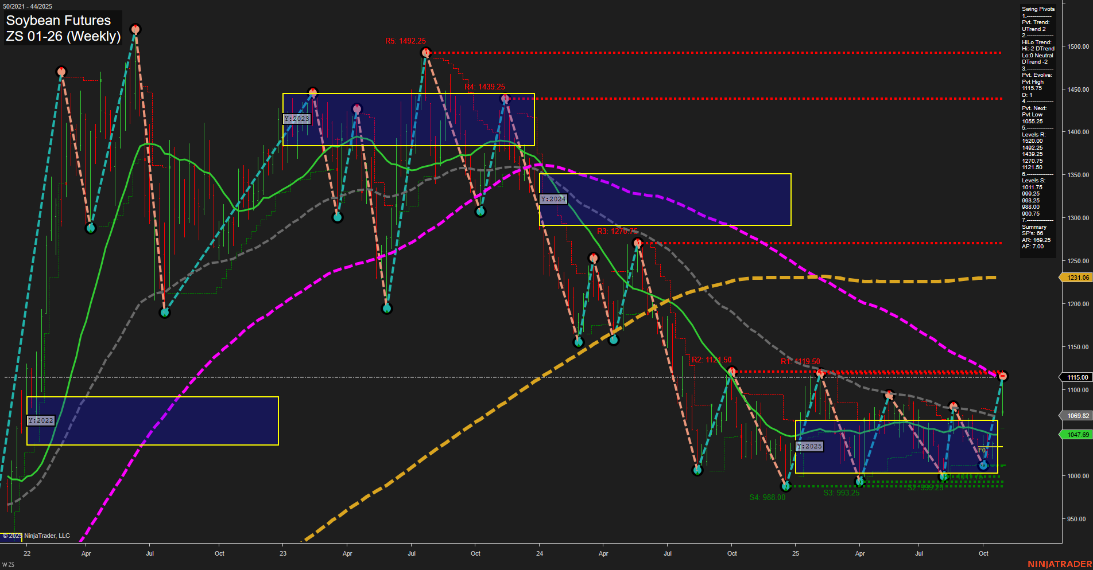The height and width of the screenshot is (570, 1093).
Task: Click the Oct label on the time axis
Action: [x=219, y=554]
